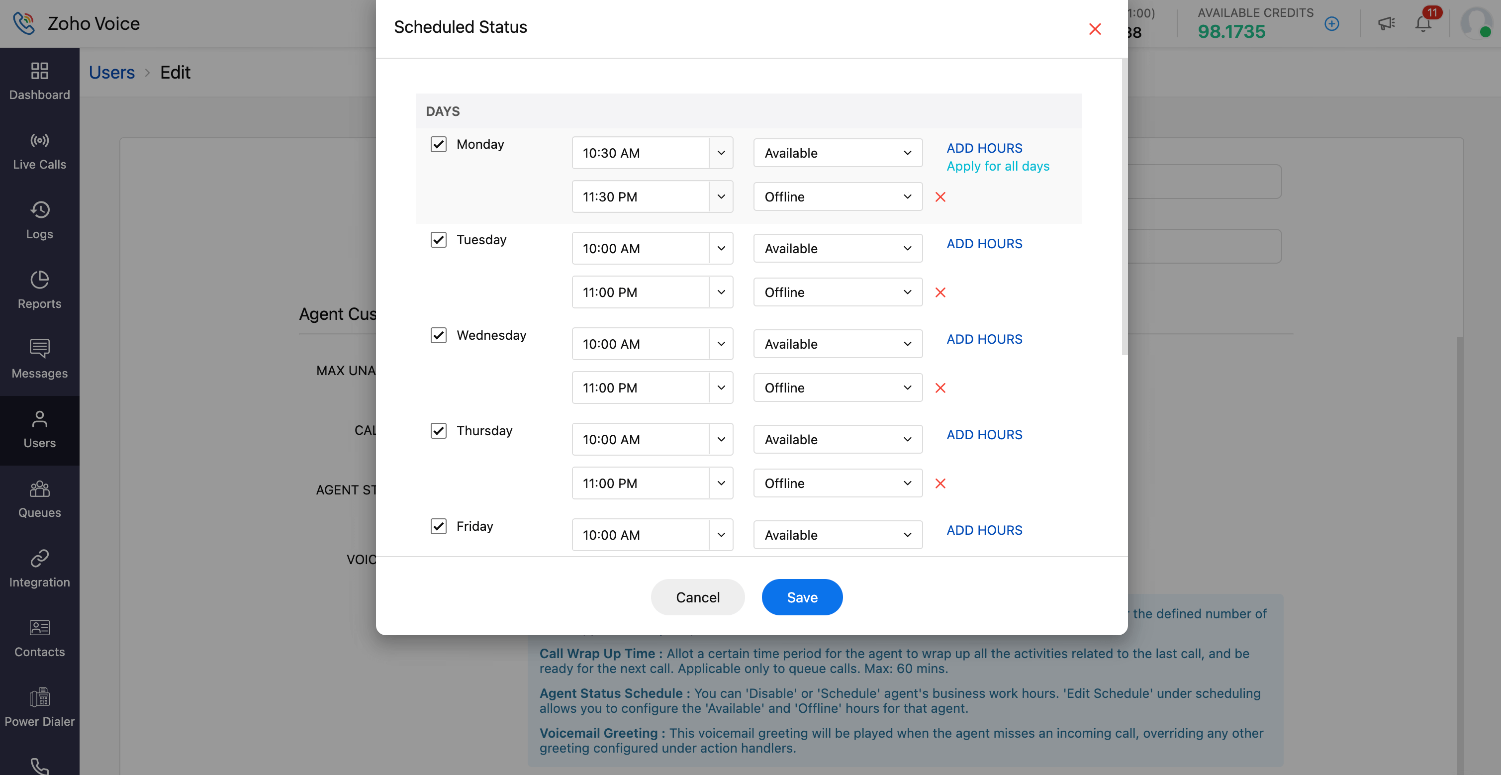The height and width of the screenshot is (775, 1501).
Task: Go to the Queues section
Action: (40, 499)
